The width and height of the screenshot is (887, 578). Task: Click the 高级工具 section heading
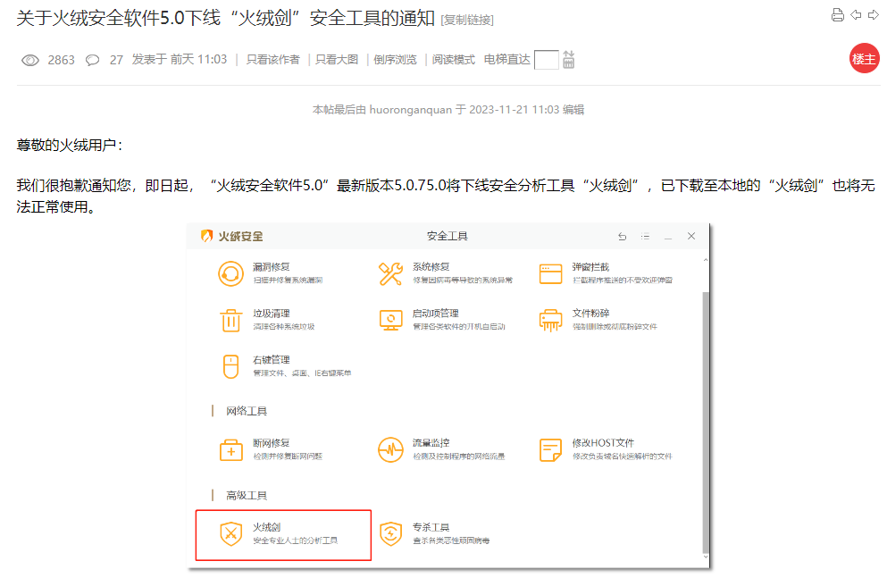pos(246,496)
